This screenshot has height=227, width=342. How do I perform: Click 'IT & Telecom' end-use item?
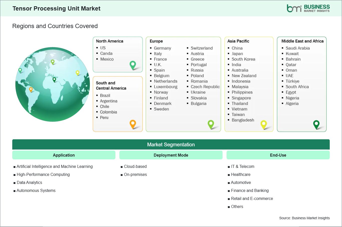point(243,166)
